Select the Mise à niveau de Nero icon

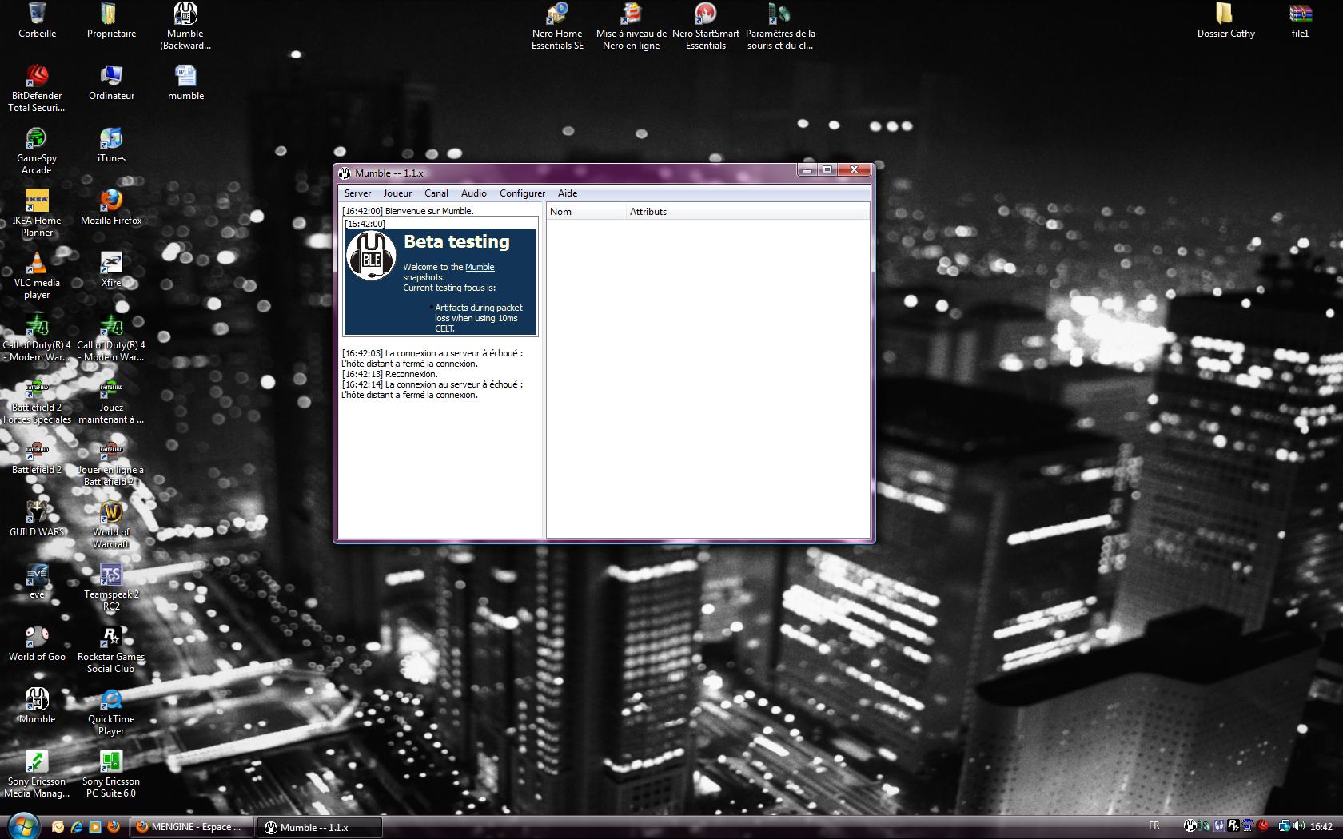tap(632, 26)
